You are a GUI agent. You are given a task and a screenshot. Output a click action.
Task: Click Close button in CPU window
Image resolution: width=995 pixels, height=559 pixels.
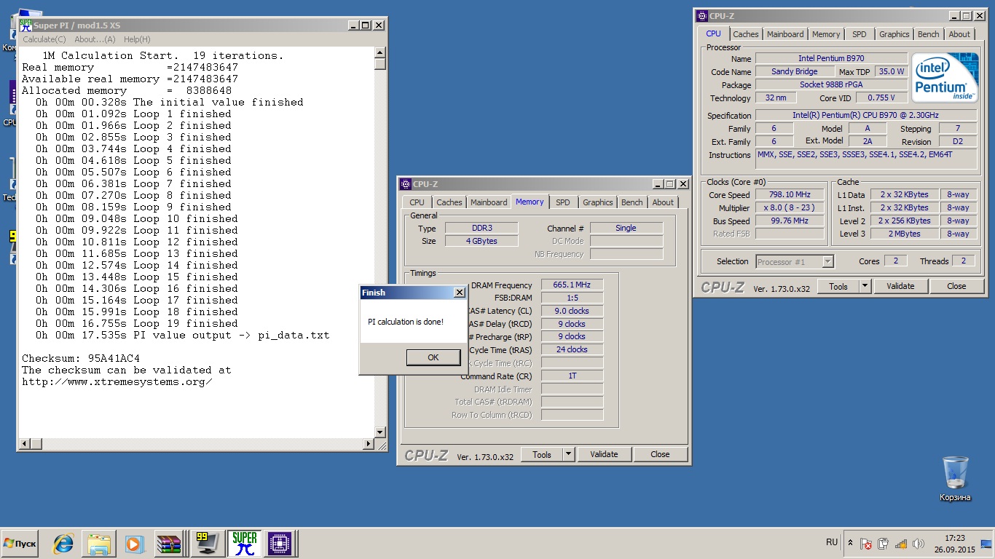click(957, 287)
